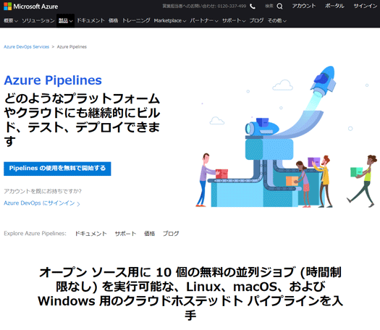
Task: Expand the パートナー dropdown
Action: coord(204,20)
